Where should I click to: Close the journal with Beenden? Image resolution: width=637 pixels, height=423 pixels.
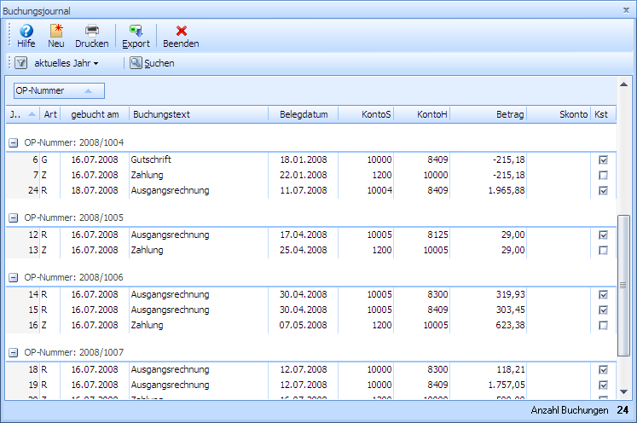(181, 36)
